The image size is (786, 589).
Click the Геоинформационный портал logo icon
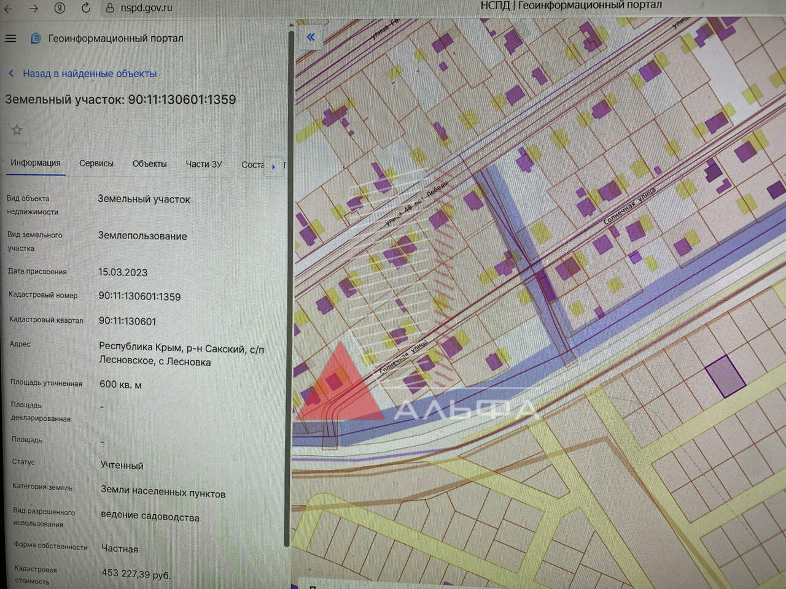coord(36,38)
